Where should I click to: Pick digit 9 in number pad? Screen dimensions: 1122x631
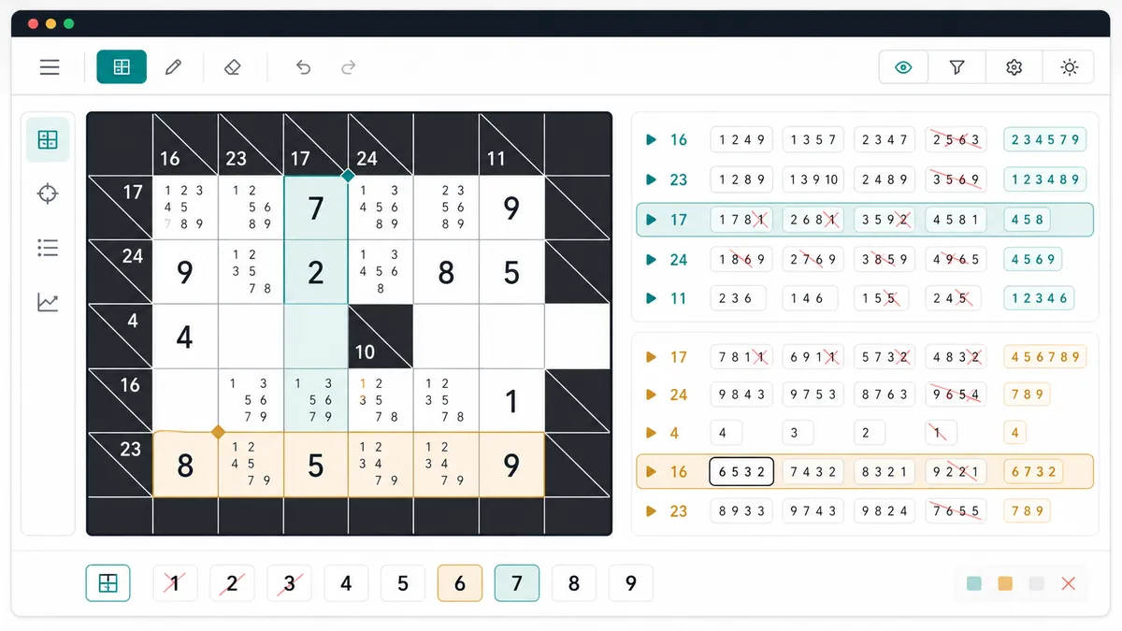coord(631,583)
